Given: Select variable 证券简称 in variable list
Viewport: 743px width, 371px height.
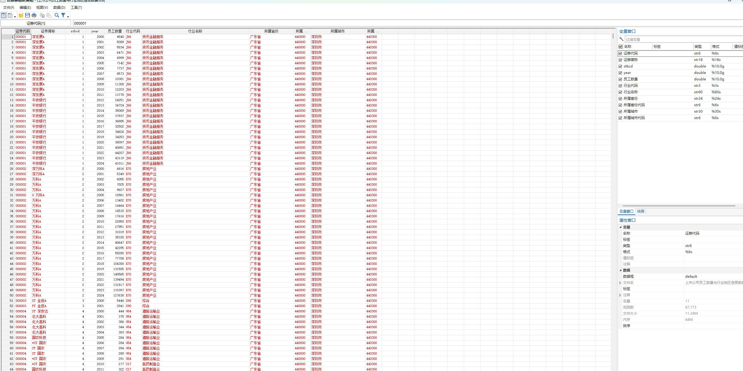Looking at the screenshot, I should 631,60.
